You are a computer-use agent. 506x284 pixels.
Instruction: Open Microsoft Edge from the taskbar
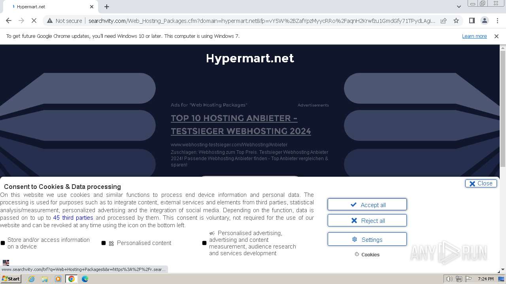coord(85,279)
